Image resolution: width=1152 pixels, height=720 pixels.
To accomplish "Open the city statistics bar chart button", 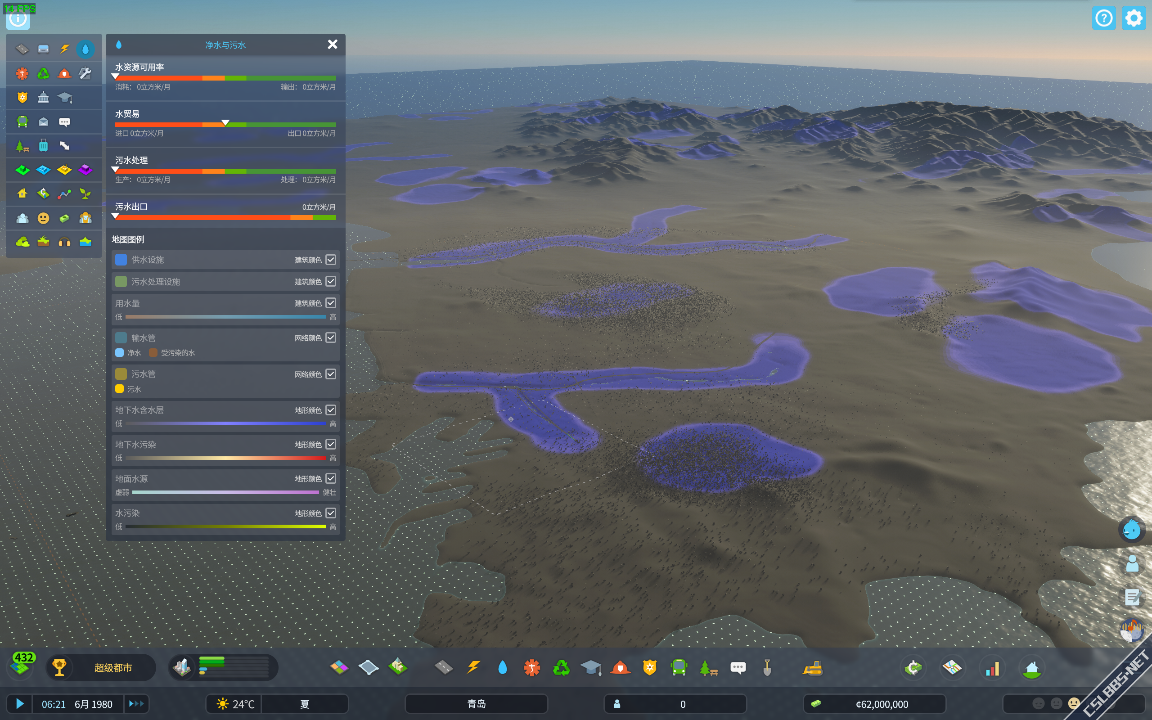I will pyautogui.click(x=992, y=668).
